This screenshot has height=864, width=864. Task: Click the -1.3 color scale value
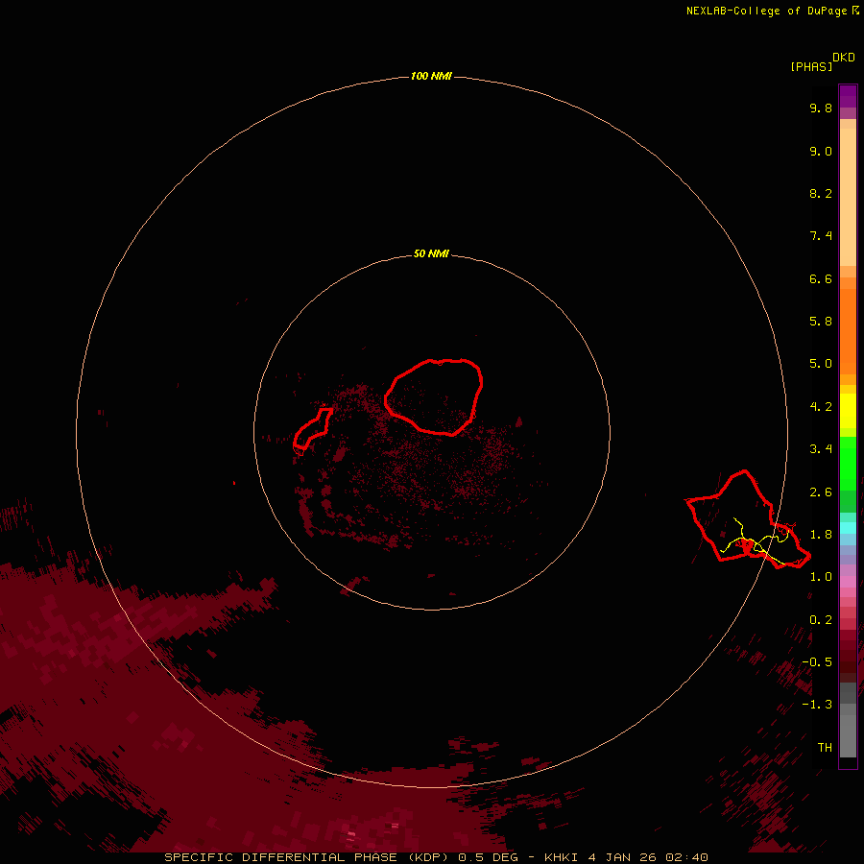click(x=817, y=705)
